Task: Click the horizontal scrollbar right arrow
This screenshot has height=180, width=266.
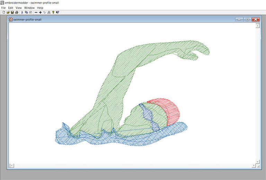Action: (x=254, y=165)
